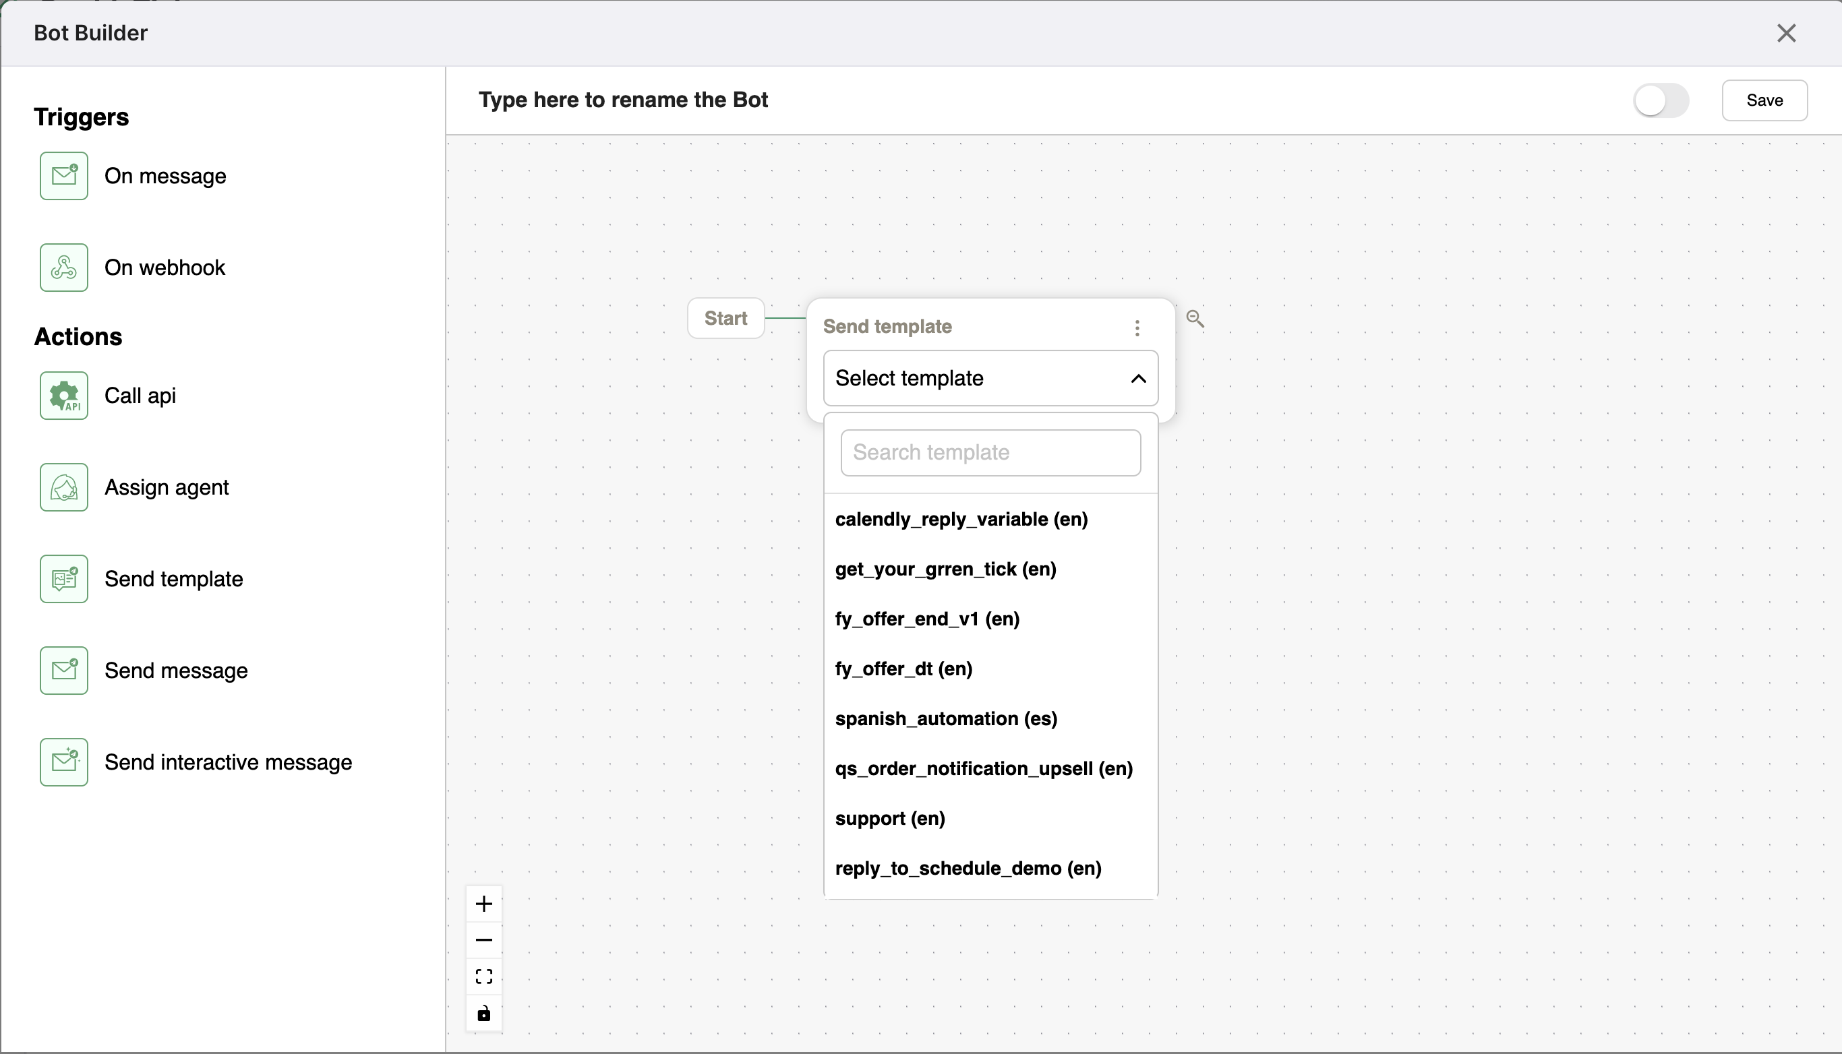Collapse the Select template dropdown

pos(1136,378)
